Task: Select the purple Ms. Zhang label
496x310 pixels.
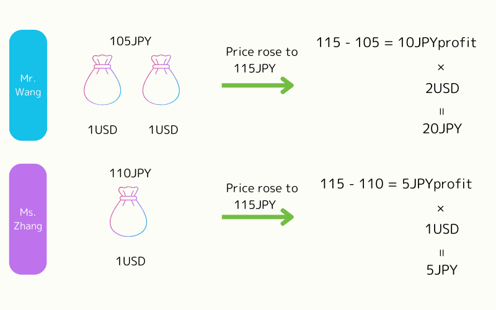Action: coord(29,219)
